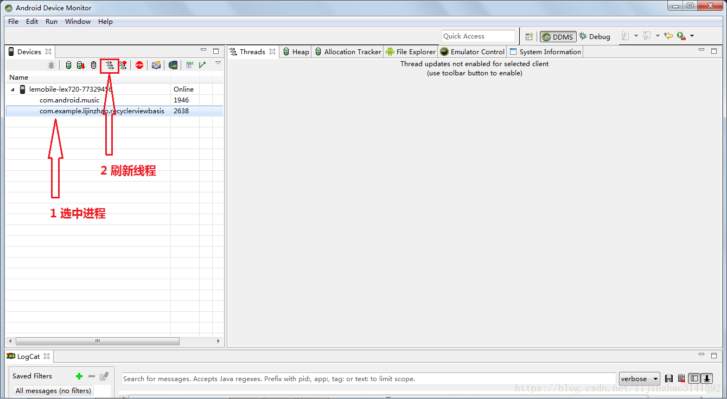
Task: Switch to the File Explorer tab
Action: point(411,52)
